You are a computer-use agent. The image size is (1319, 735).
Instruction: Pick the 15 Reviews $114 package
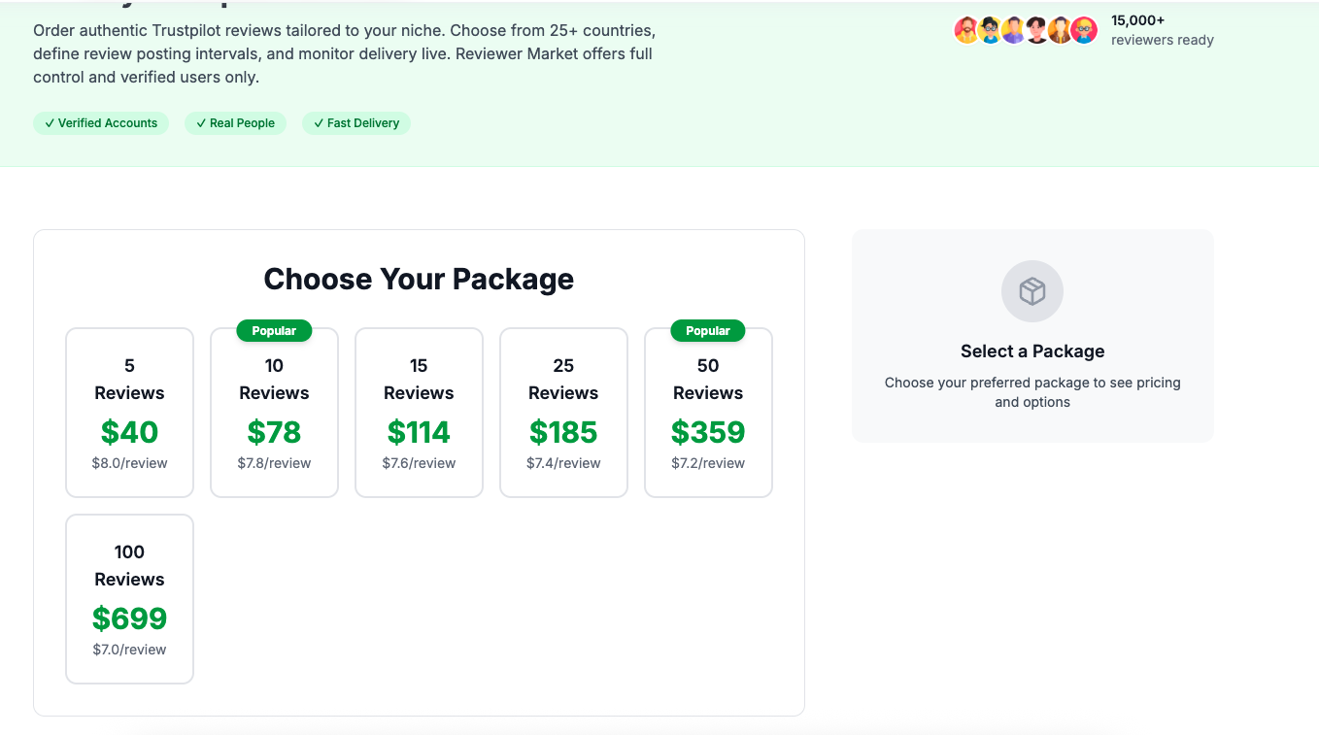point(419,413)
